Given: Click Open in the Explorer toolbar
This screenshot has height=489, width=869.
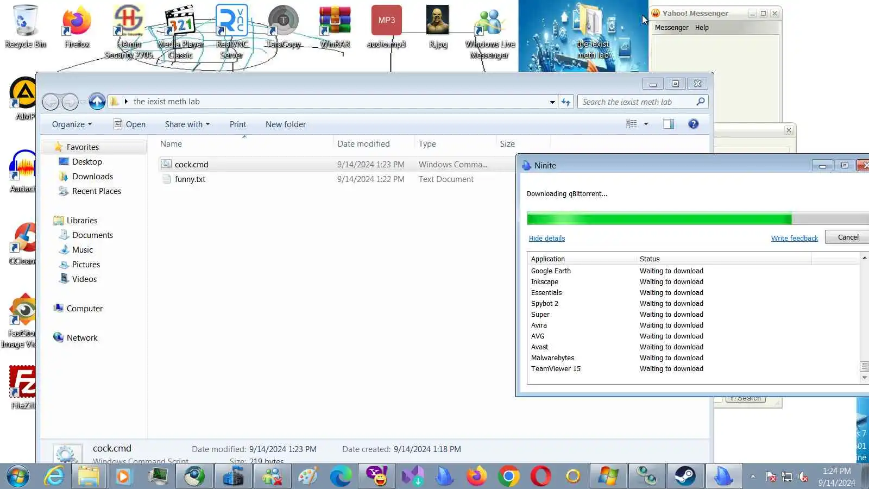Looking at the screenshot, I should (129, 124).
